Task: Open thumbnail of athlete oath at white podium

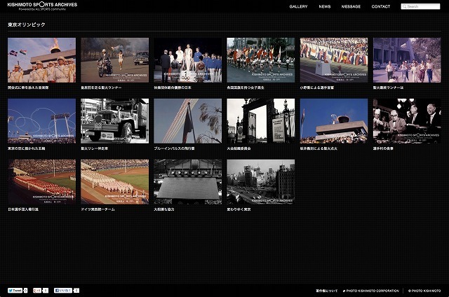Action: coord(334,60)
